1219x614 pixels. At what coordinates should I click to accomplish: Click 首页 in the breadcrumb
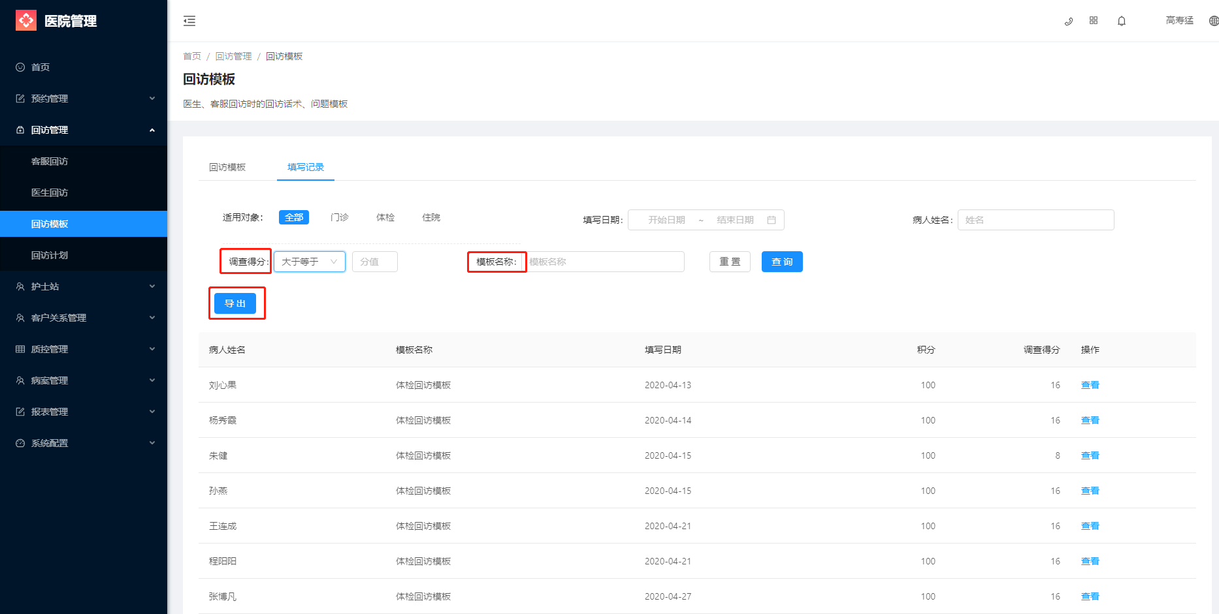pyautogui.click(x=192, y=56)
